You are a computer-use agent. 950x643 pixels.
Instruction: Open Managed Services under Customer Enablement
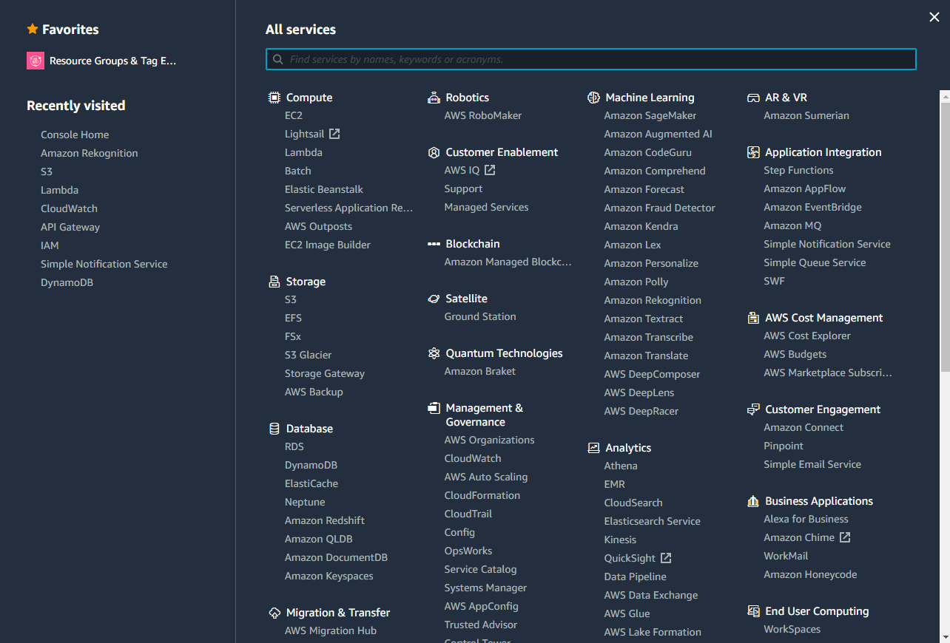(487, 207)
